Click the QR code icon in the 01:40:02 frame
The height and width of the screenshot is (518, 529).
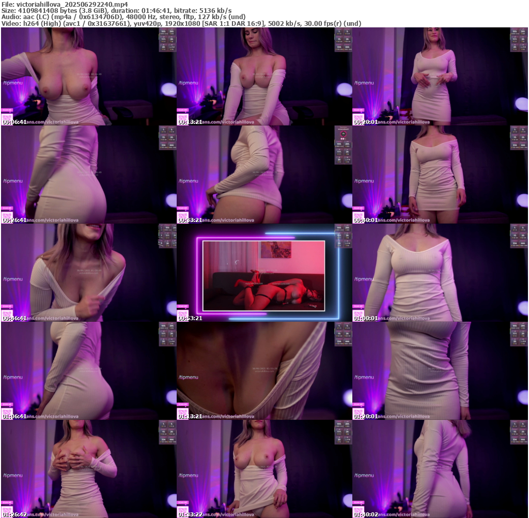(x=358, y=510)
